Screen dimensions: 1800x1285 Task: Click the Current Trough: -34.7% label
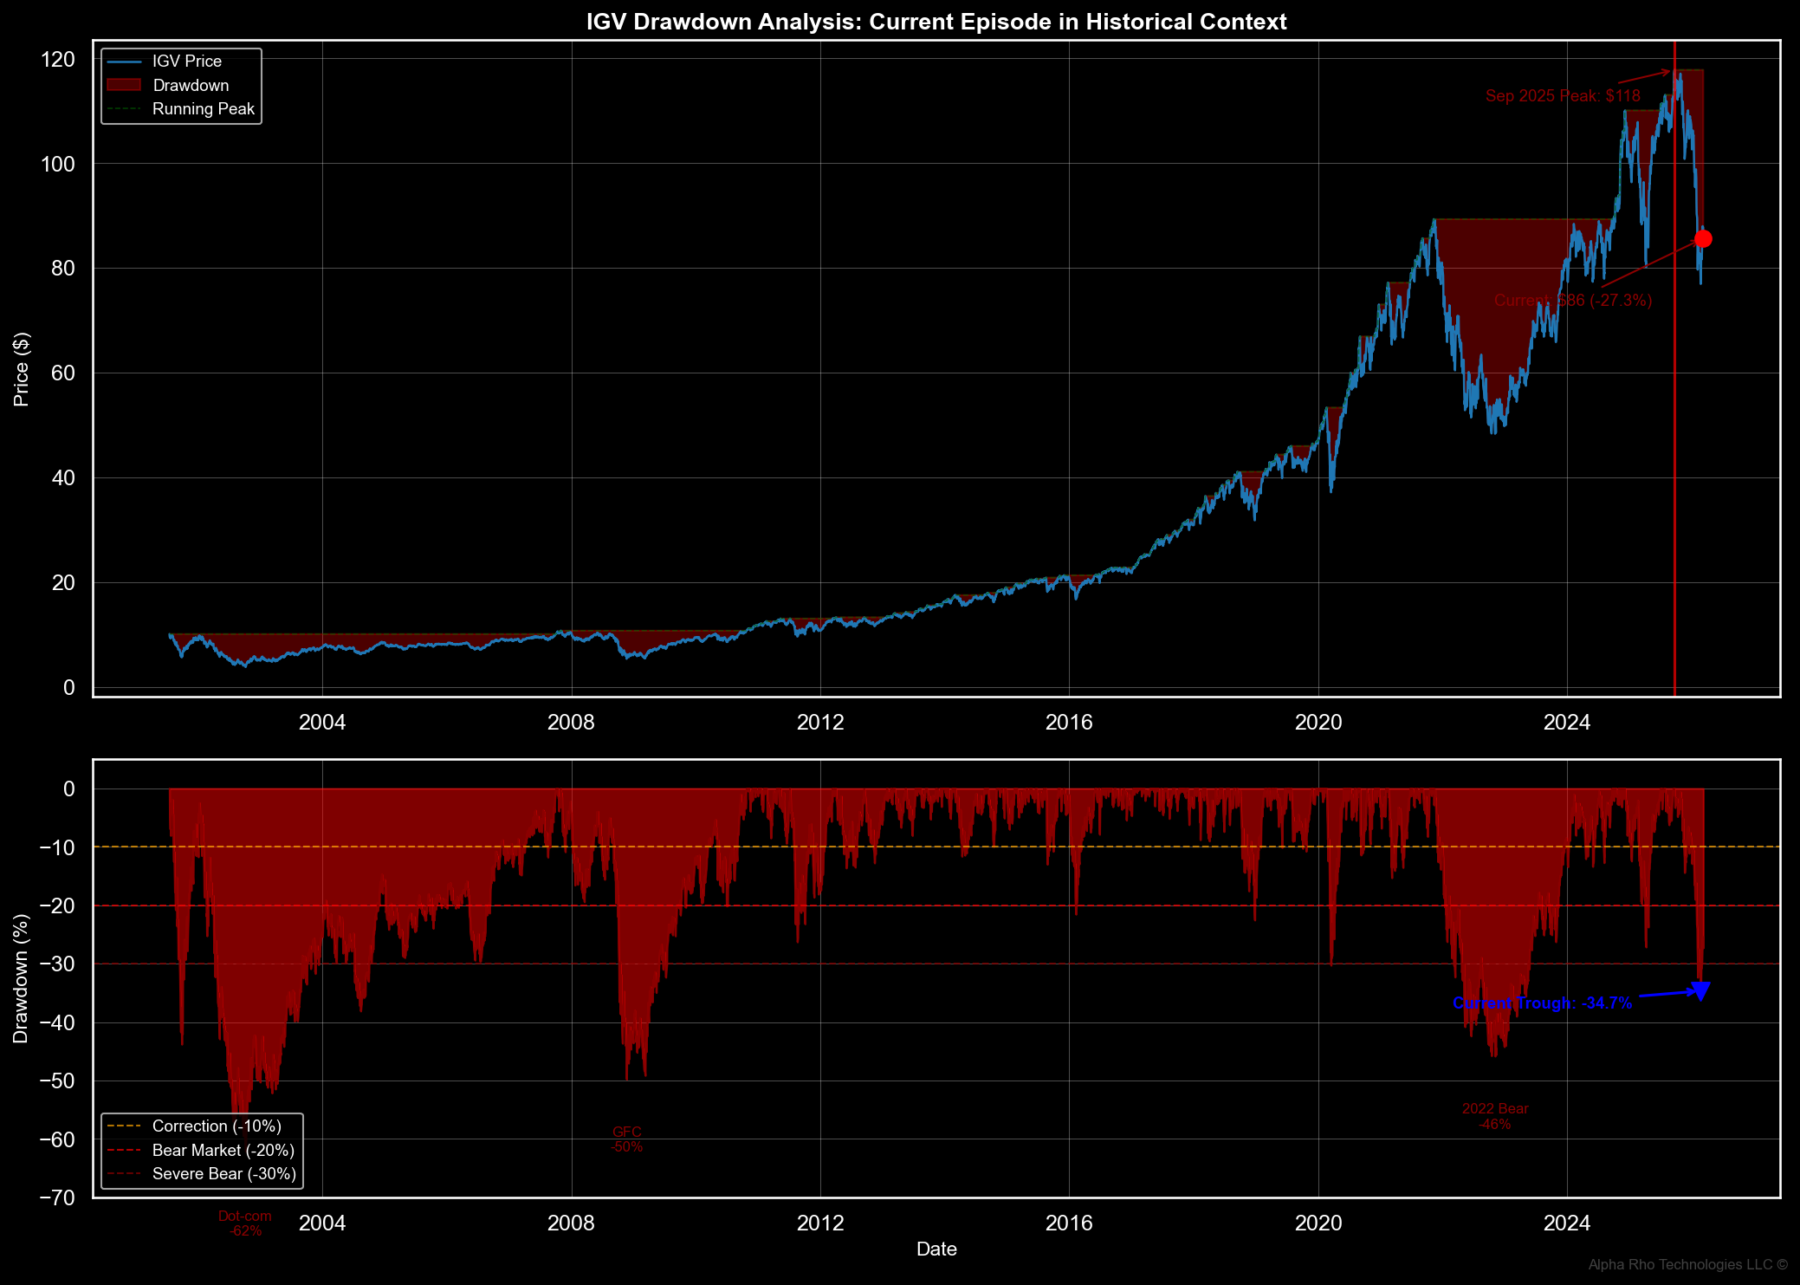[1542, 1003]
